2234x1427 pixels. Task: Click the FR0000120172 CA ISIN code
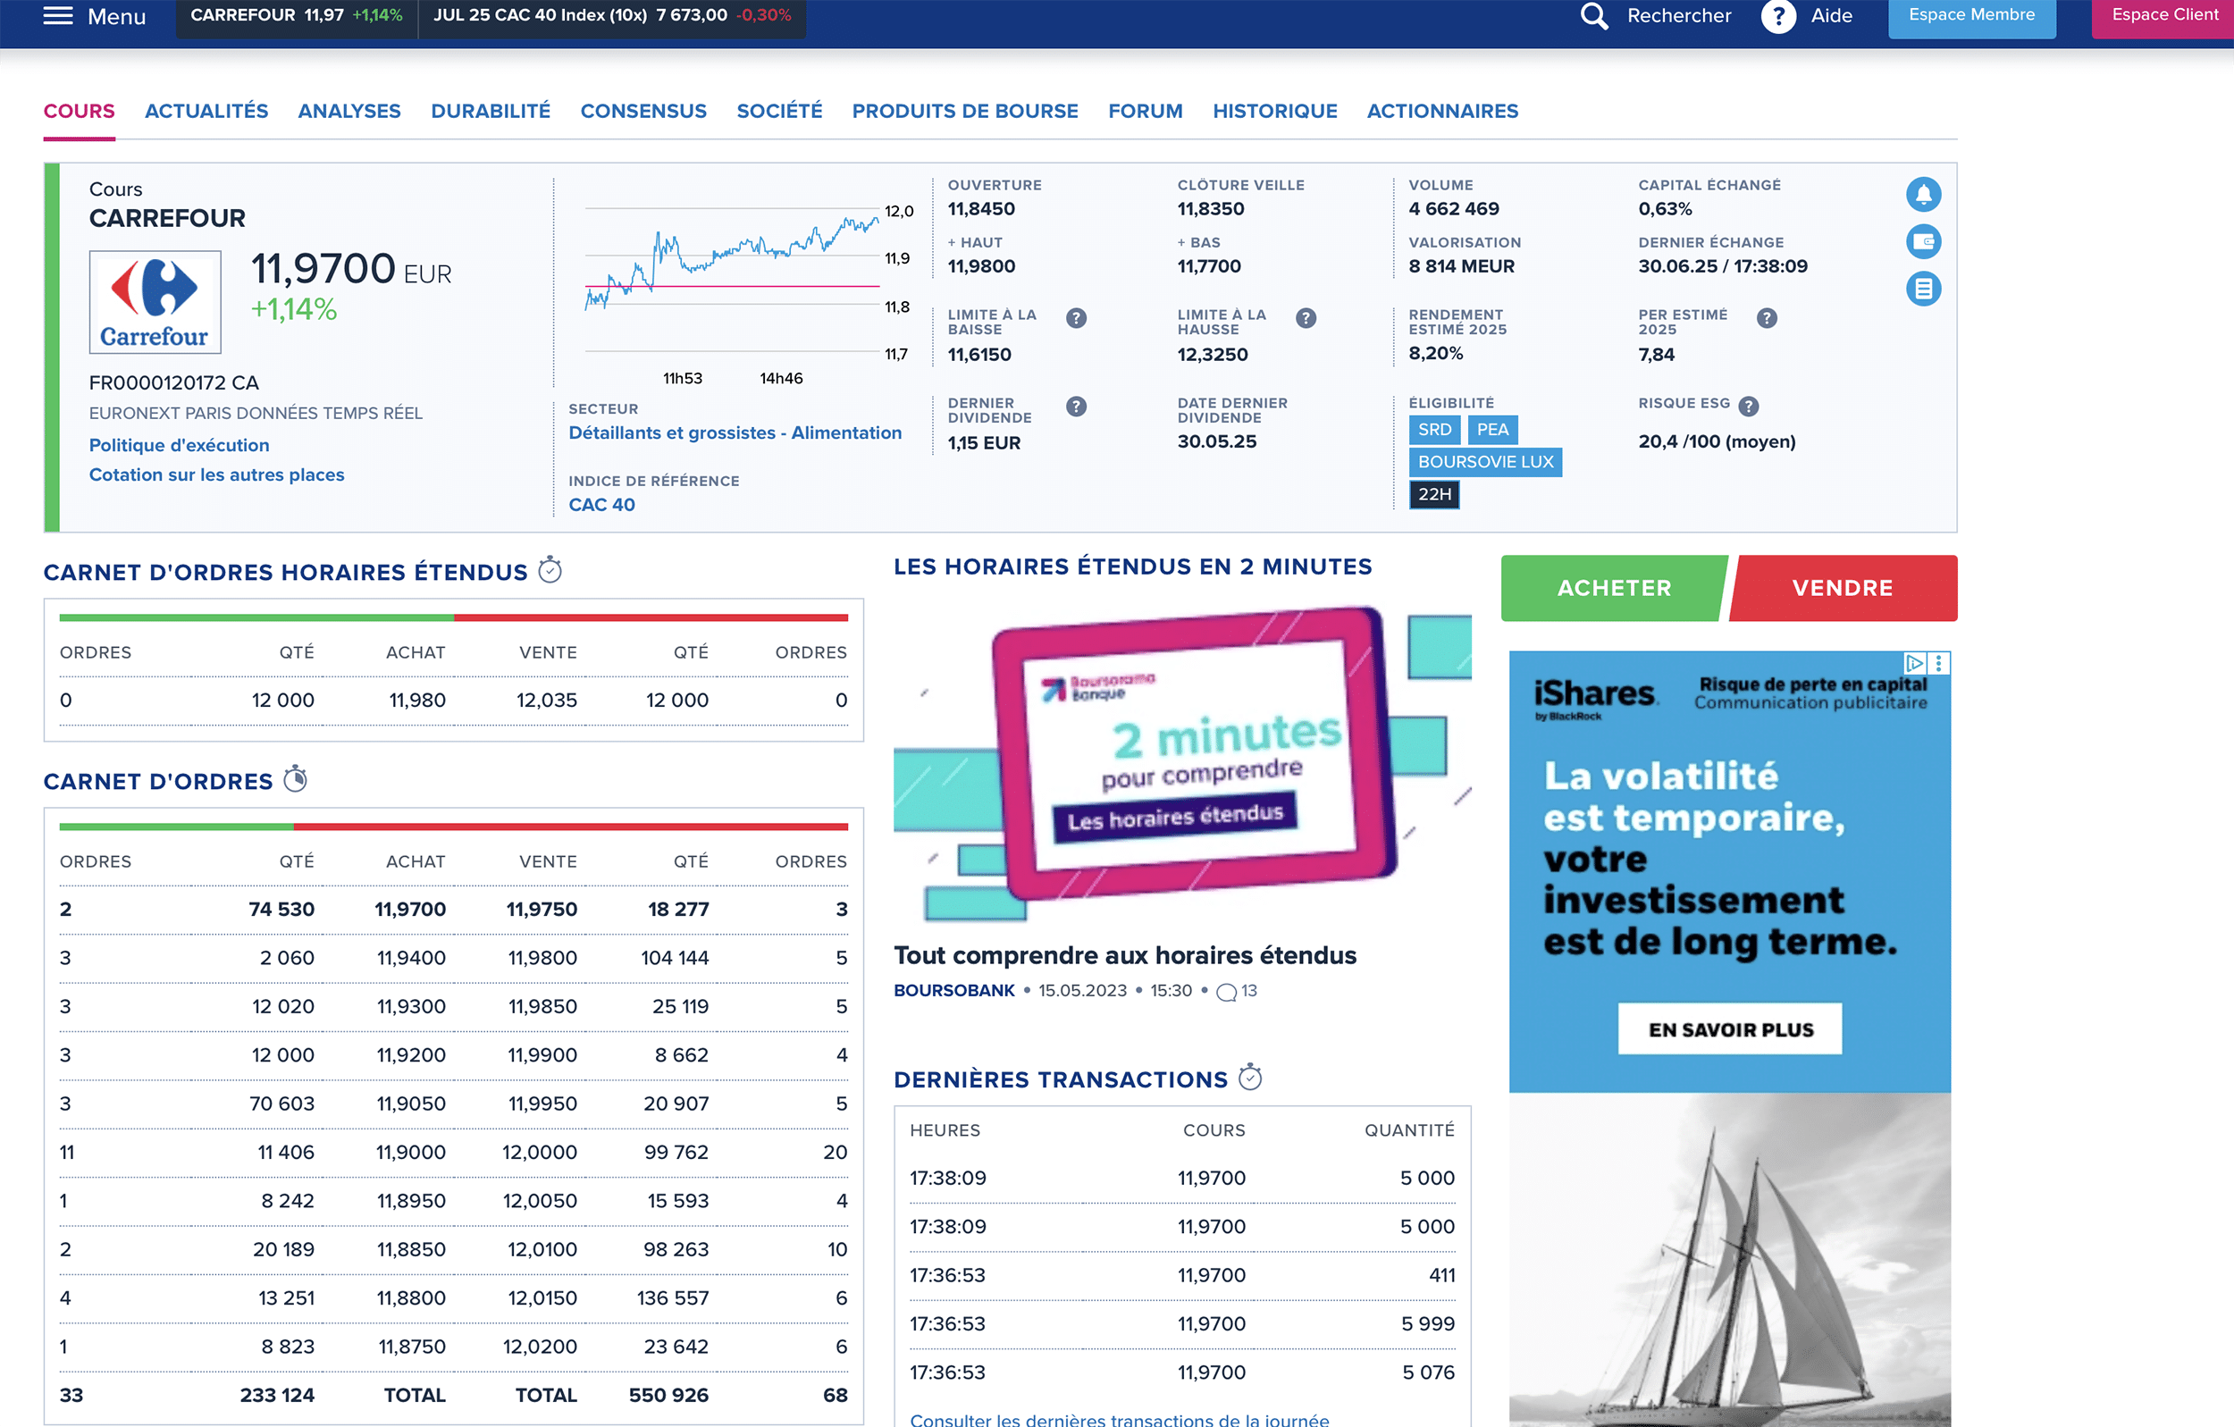pos(173,382)
